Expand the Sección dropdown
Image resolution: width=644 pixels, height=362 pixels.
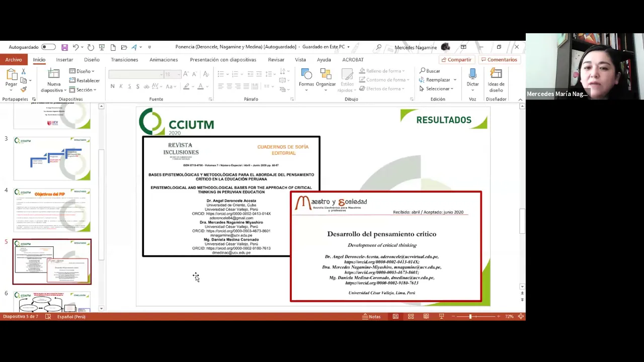point(83,89)
